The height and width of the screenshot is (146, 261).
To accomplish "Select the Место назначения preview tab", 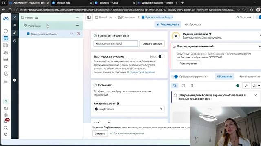I will (249, 77).
